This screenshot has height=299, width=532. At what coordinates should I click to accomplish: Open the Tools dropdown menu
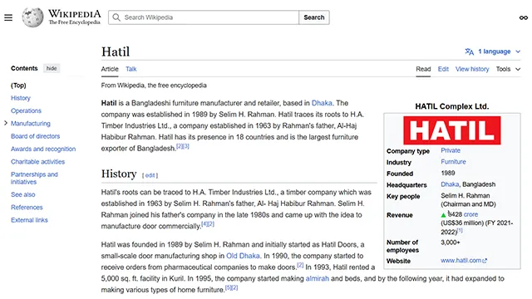point(508,69)
